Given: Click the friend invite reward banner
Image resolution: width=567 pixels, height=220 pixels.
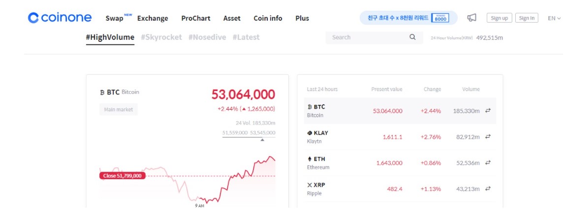Looking at the screenshot, I should [x=408, y=18].
